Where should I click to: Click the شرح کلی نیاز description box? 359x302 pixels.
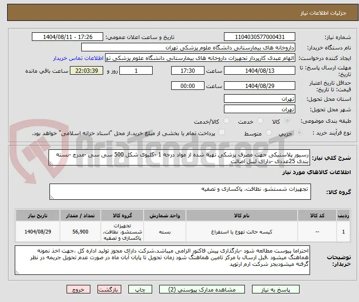(x=179, y=157)
